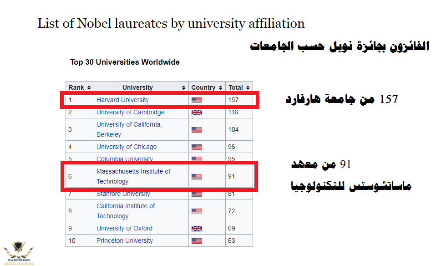Viewport: 436px width, 266px height.
Task: Click the US flag in Berkeley row
Action: point(197,130)
